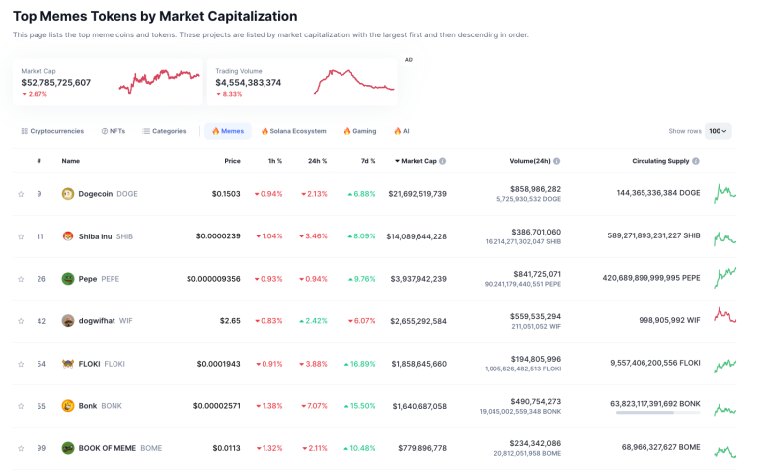The height and width of the screenshot is (470, 758).
Task: Click the Circulating Supply info icon
Action: (x=696, y=161)
